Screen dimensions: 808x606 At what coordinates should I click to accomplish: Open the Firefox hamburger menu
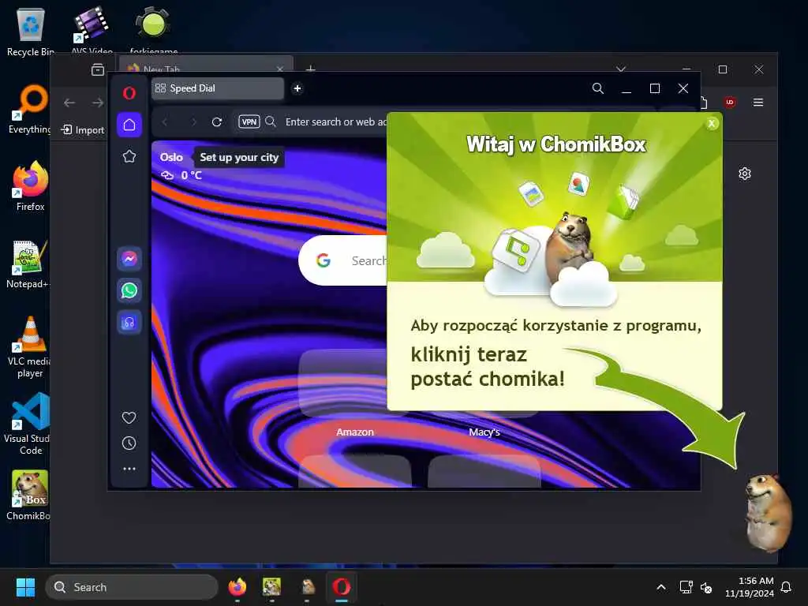(758, 102)
